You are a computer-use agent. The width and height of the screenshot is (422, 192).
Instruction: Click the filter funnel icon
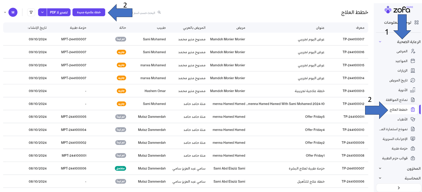tap(31, 12)
